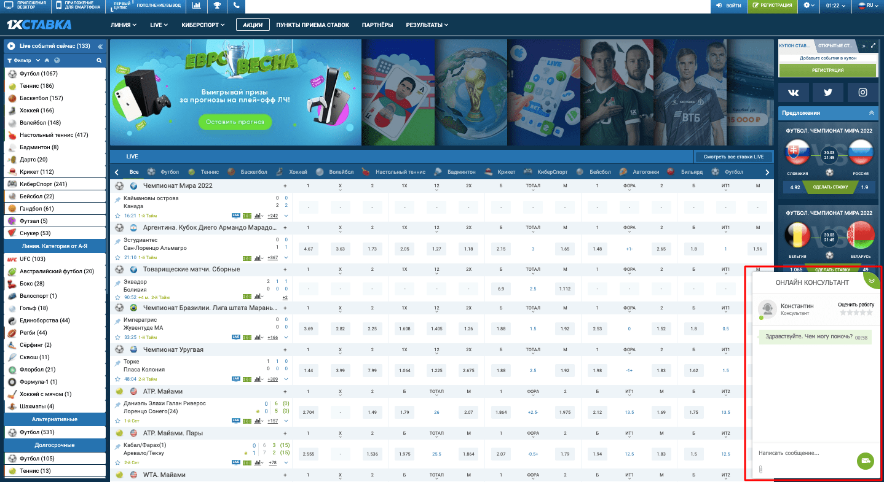
Task: Filter live events by Хоккей tab
Action: (291, 172)
